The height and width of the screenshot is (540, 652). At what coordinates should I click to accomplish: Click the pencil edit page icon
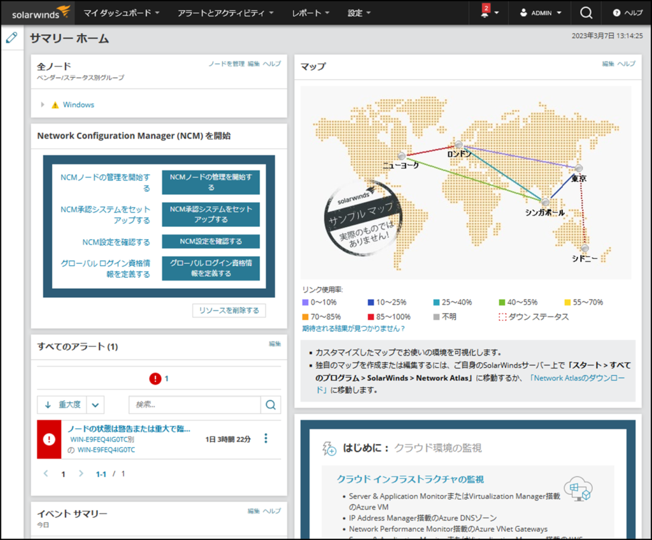(x=11, y=38)
